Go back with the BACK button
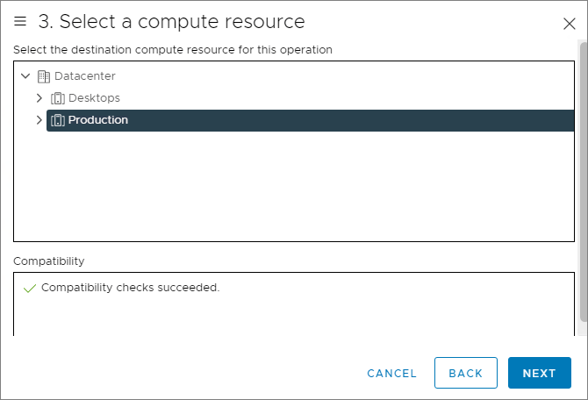 (465, 373)
